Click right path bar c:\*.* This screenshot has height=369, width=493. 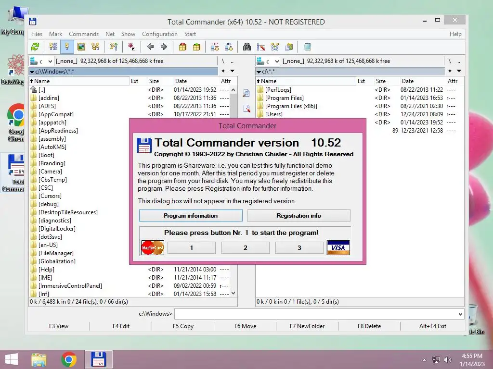tap(350, 72)
